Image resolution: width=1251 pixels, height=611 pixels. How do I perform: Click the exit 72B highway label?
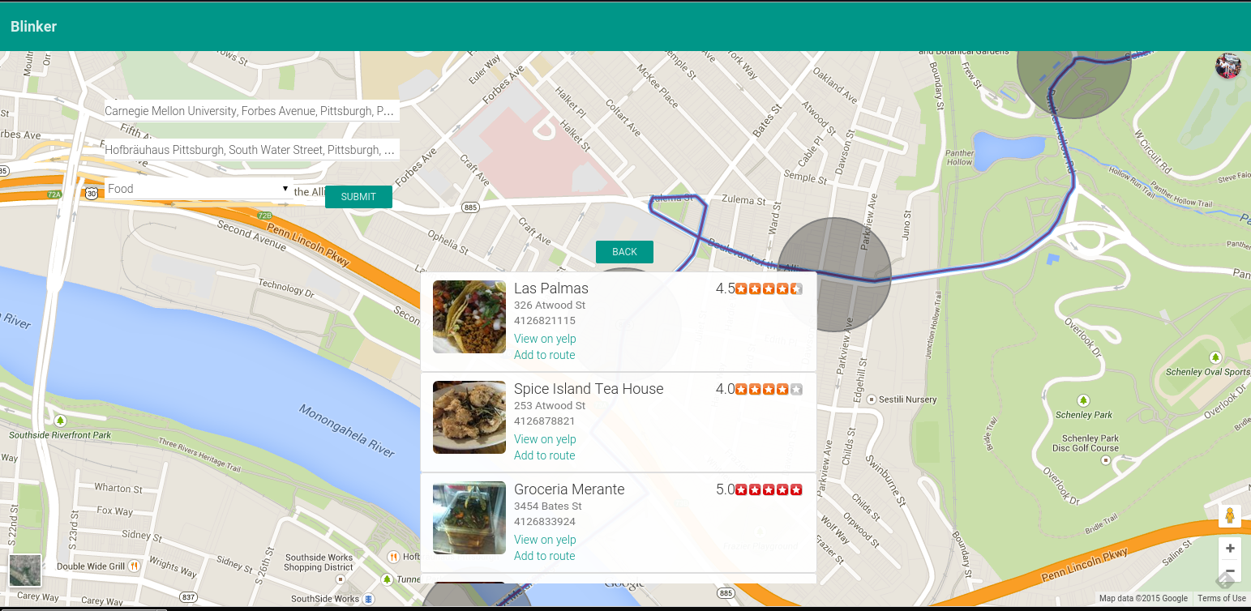(264, 216)
